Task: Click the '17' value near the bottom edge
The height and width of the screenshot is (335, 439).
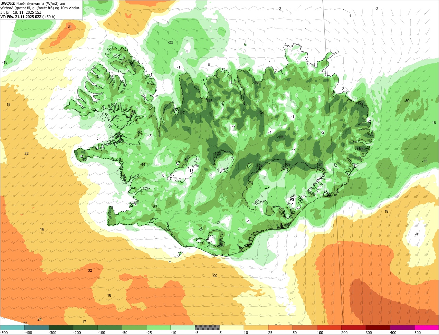Action: (x=84, y=322)
